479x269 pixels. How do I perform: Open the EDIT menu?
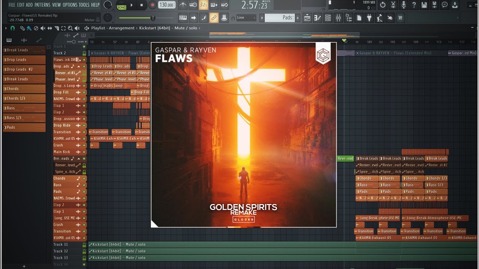[x=21, y=5]
